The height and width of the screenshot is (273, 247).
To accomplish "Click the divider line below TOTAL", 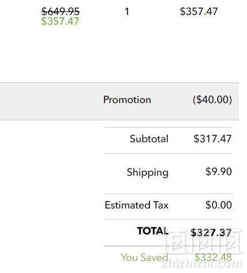I will click(x=168, y=246).
